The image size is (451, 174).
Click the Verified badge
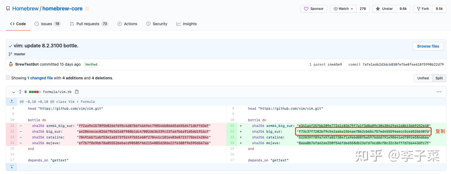point(91,65)
